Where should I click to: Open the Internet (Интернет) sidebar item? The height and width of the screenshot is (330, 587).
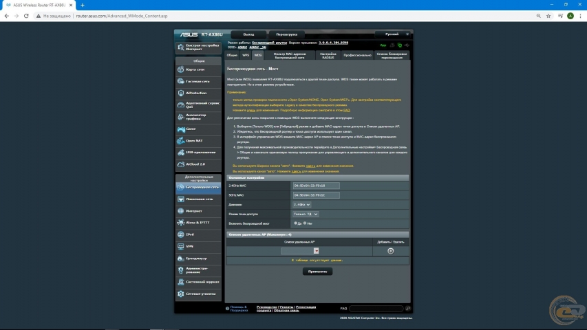click(x=198, y=211)
